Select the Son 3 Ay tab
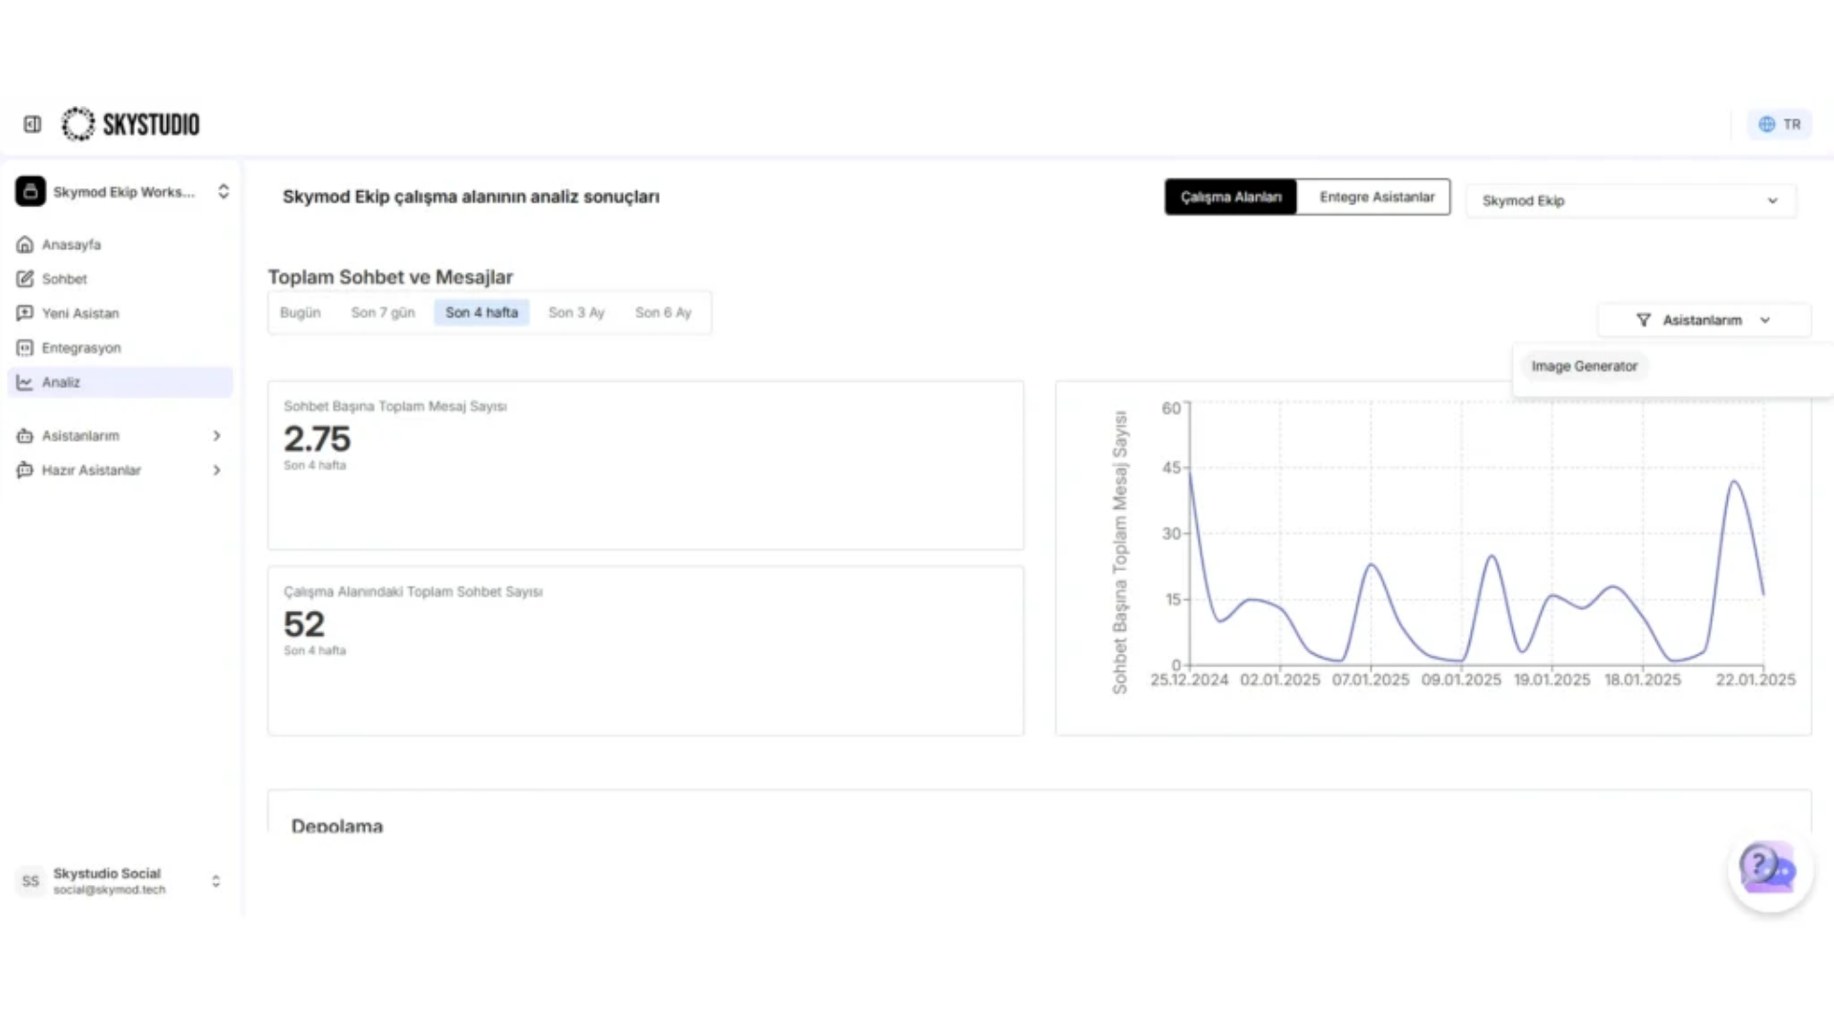The width and height of the screenshot is (1834, 1031). point(576,312)
